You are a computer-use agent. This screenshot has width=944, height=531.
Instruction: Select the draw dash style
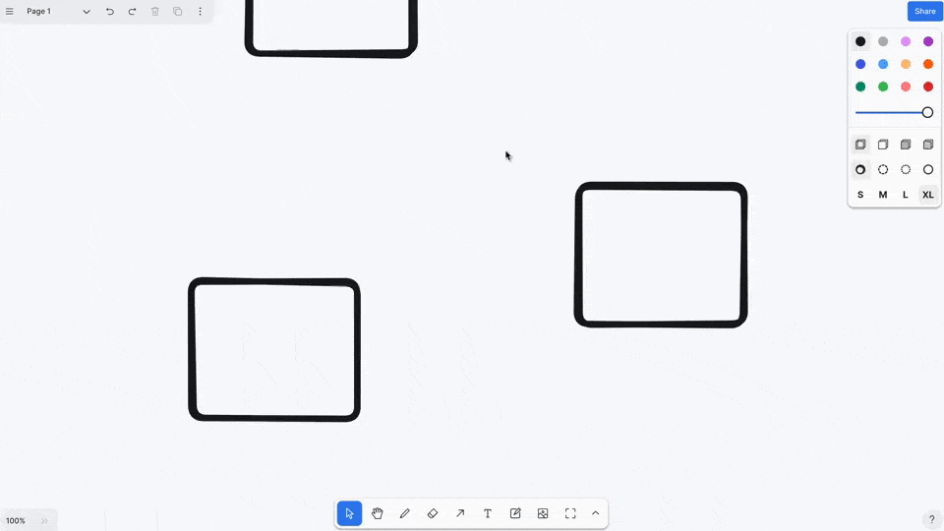pyautogui.click(x=860, y=170)
